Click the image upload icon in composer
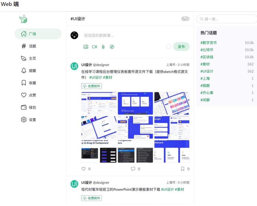Screen dimensions: 257x206 click(x=86, y=47)
